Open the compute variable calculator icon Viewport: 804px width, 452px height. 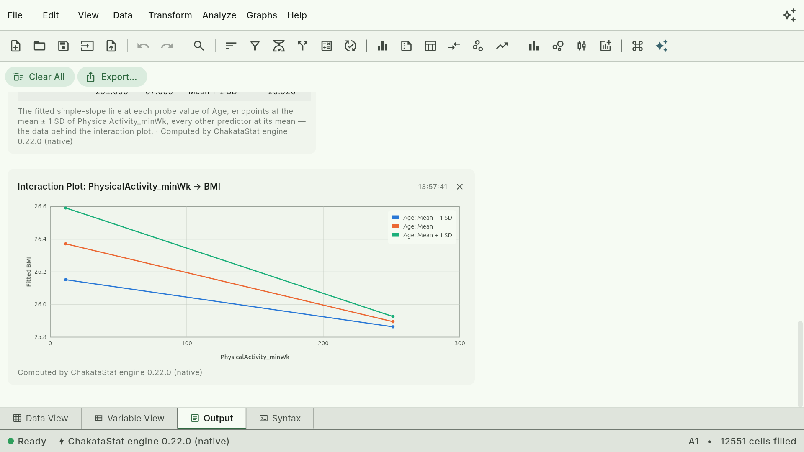click(x=327, y=46)
